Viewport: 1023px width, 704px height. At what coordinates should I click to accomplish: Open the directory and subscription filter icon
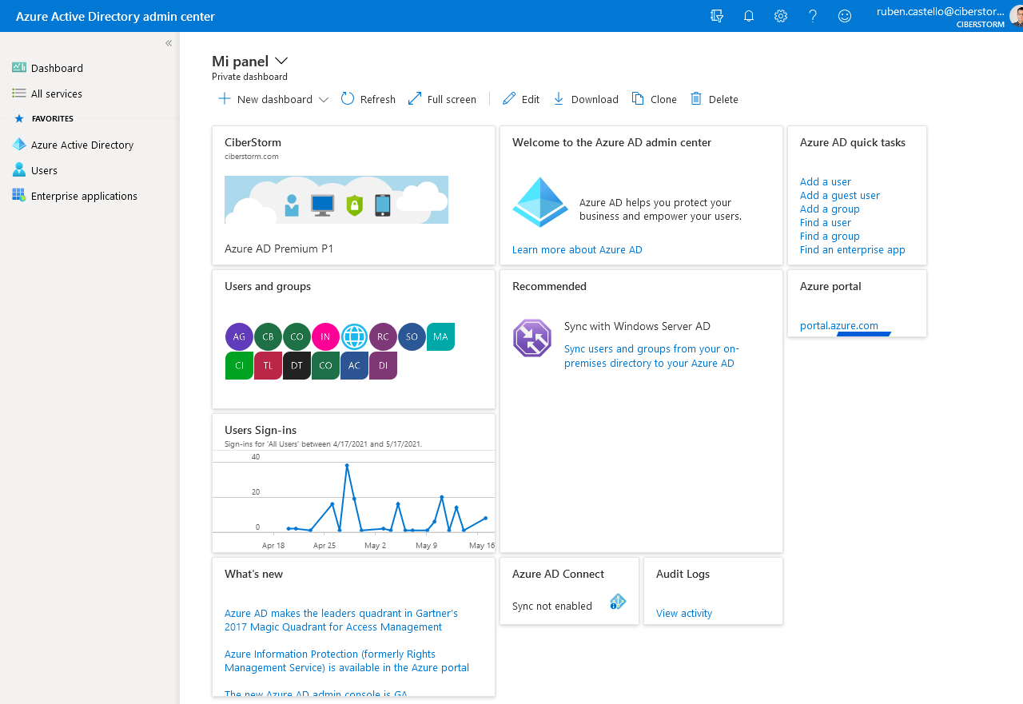coord(717,16)
